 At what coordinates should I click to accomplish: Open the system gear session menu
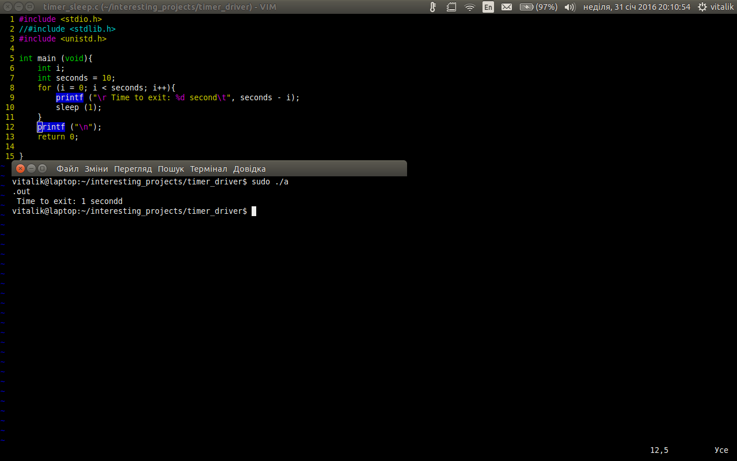[702, 7]
